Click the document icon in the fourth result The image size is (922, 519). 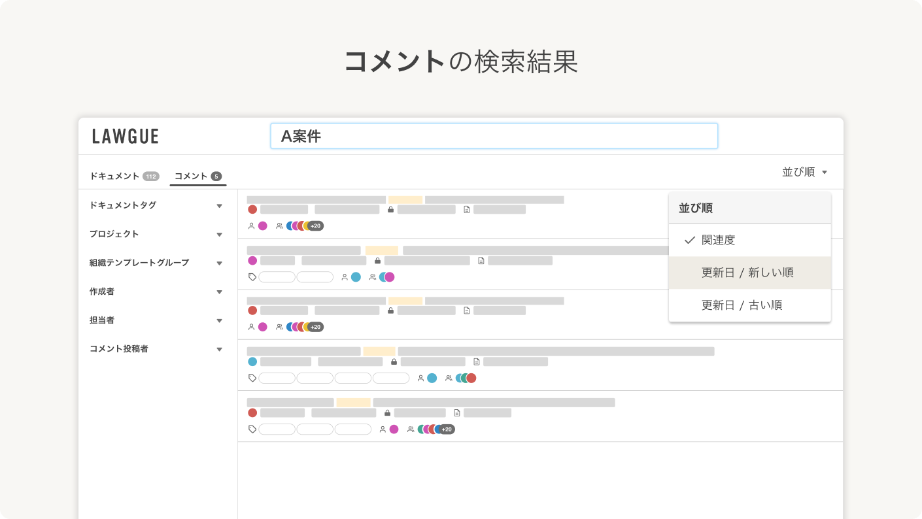click(x=477, y=362)
